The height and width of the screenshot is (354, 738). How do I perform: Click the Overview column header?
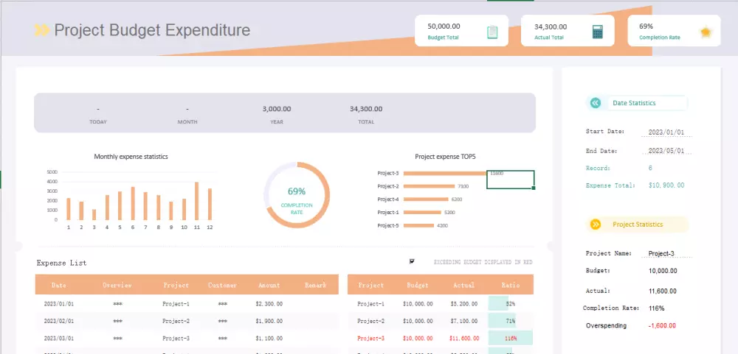(x=117, y=285)
